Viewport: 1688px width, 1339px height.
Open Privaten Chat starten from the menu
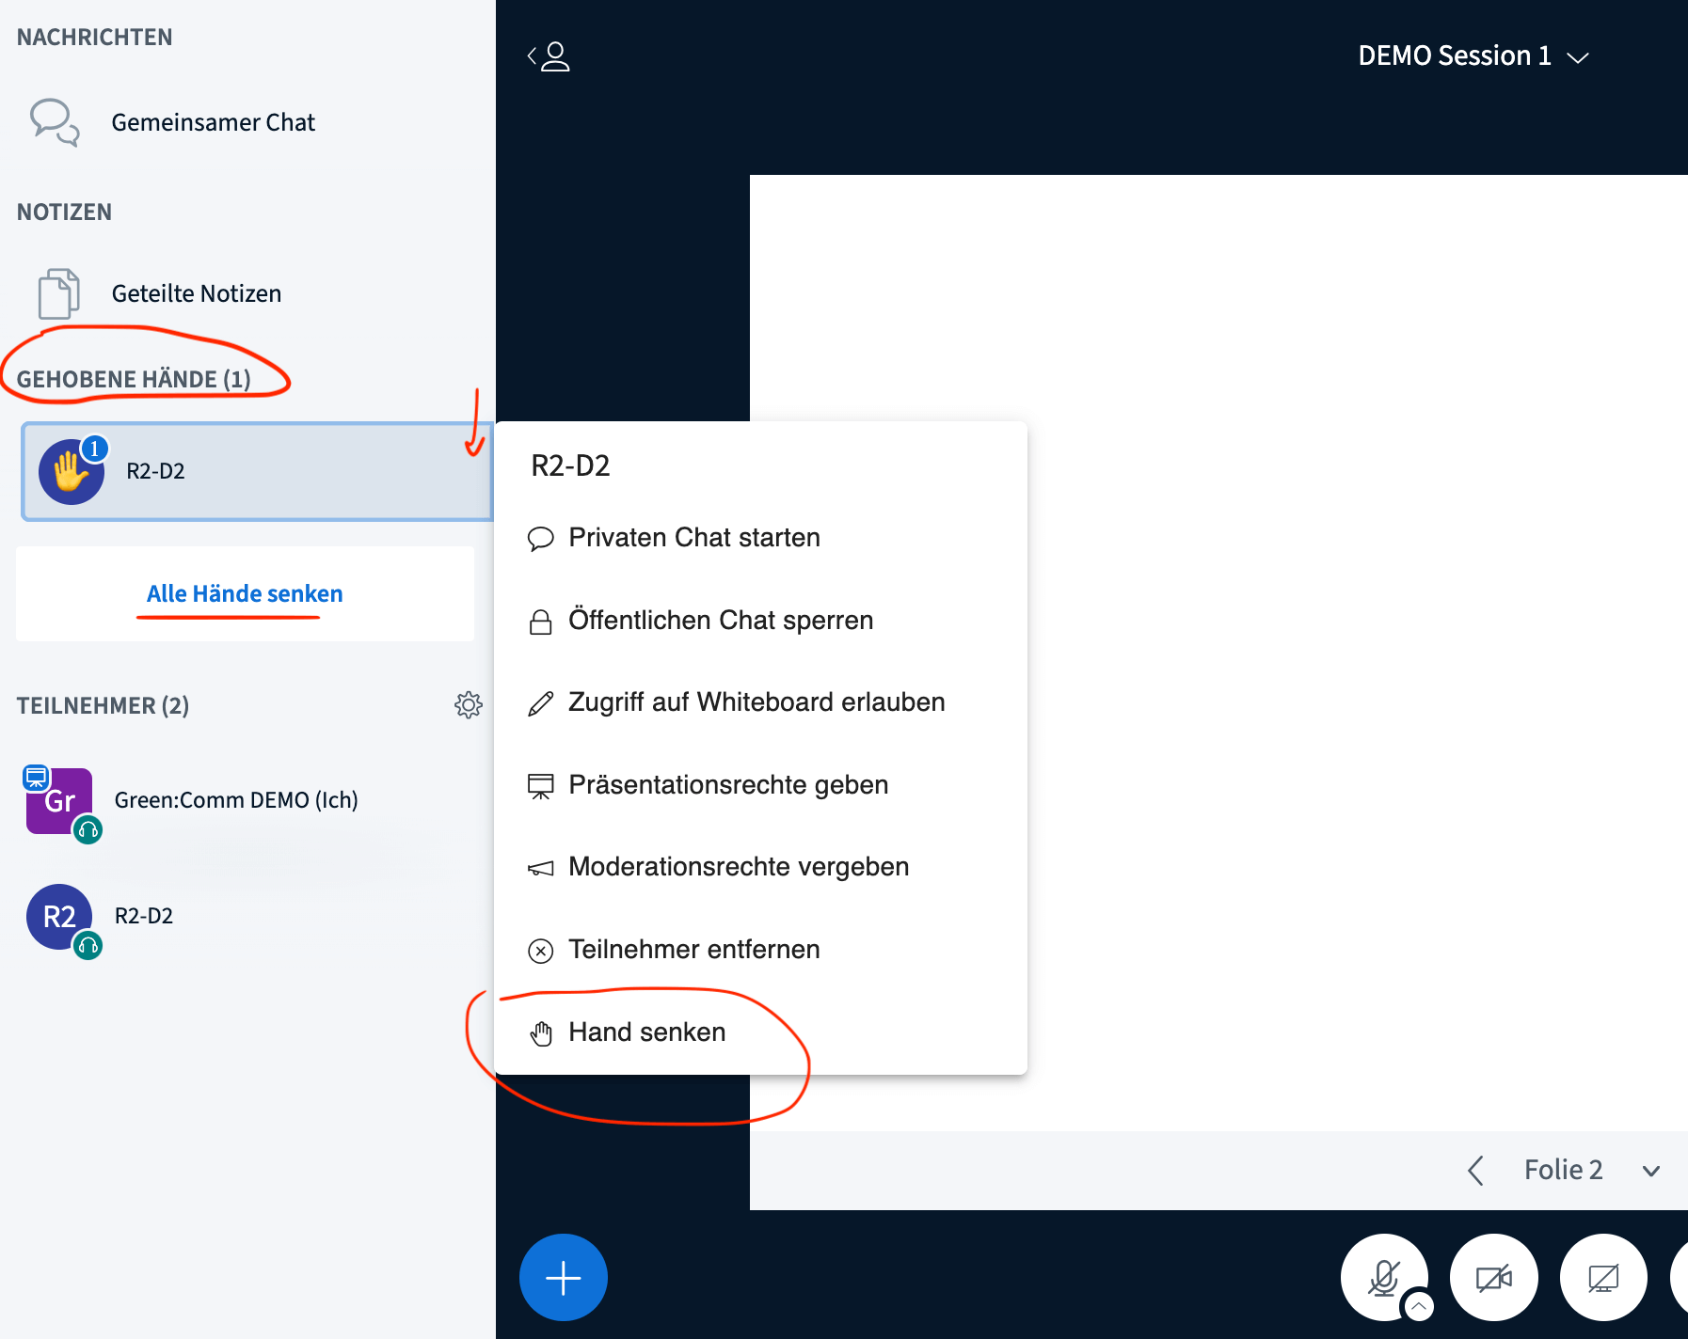pos(693,537)
